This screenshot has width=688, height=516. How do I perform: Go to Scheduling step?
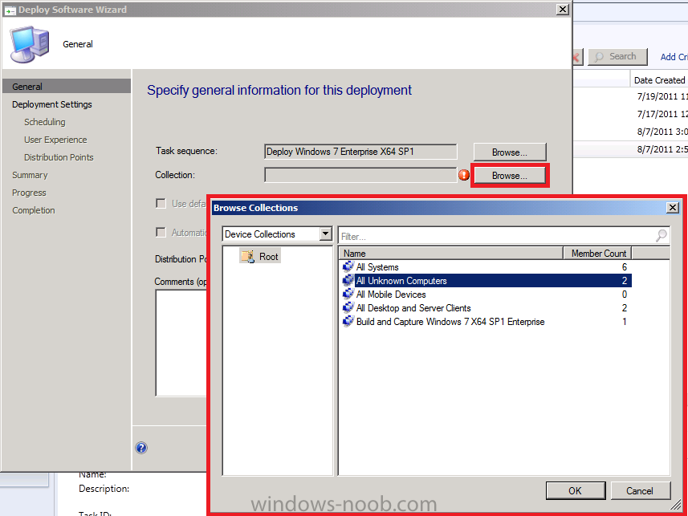click(45, 122)
